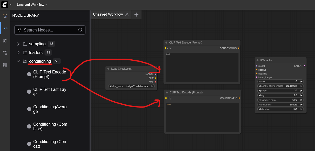Toggle collapse dot on KSampler node
Screen dimensions: 315x151
(x=257, y=60)
